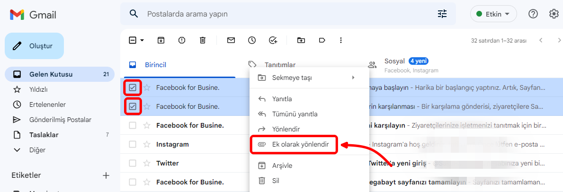Viewport: 563px width, 192px height.
Task: Click the search magnifier icon
Action: click(x=134, y=14)
